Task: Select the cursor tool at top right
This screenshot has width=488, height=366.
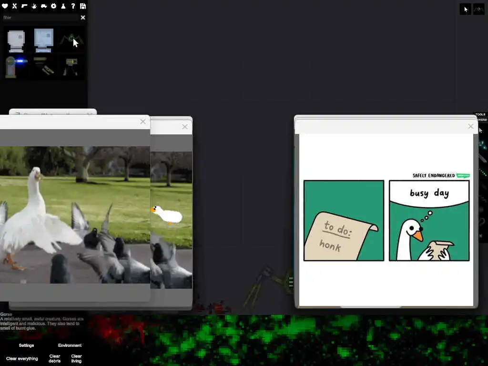Action: tap(465, 10)
